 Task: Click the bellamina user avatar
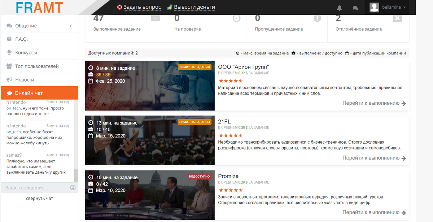[x=375, y=7]
